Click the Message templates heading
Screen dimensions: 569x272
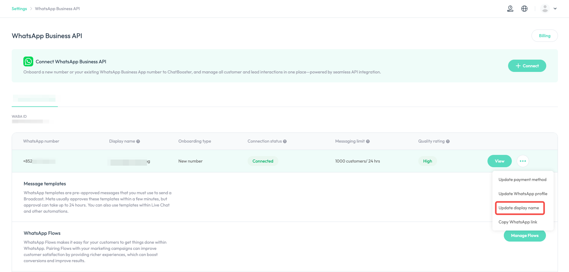pos(45,184)
